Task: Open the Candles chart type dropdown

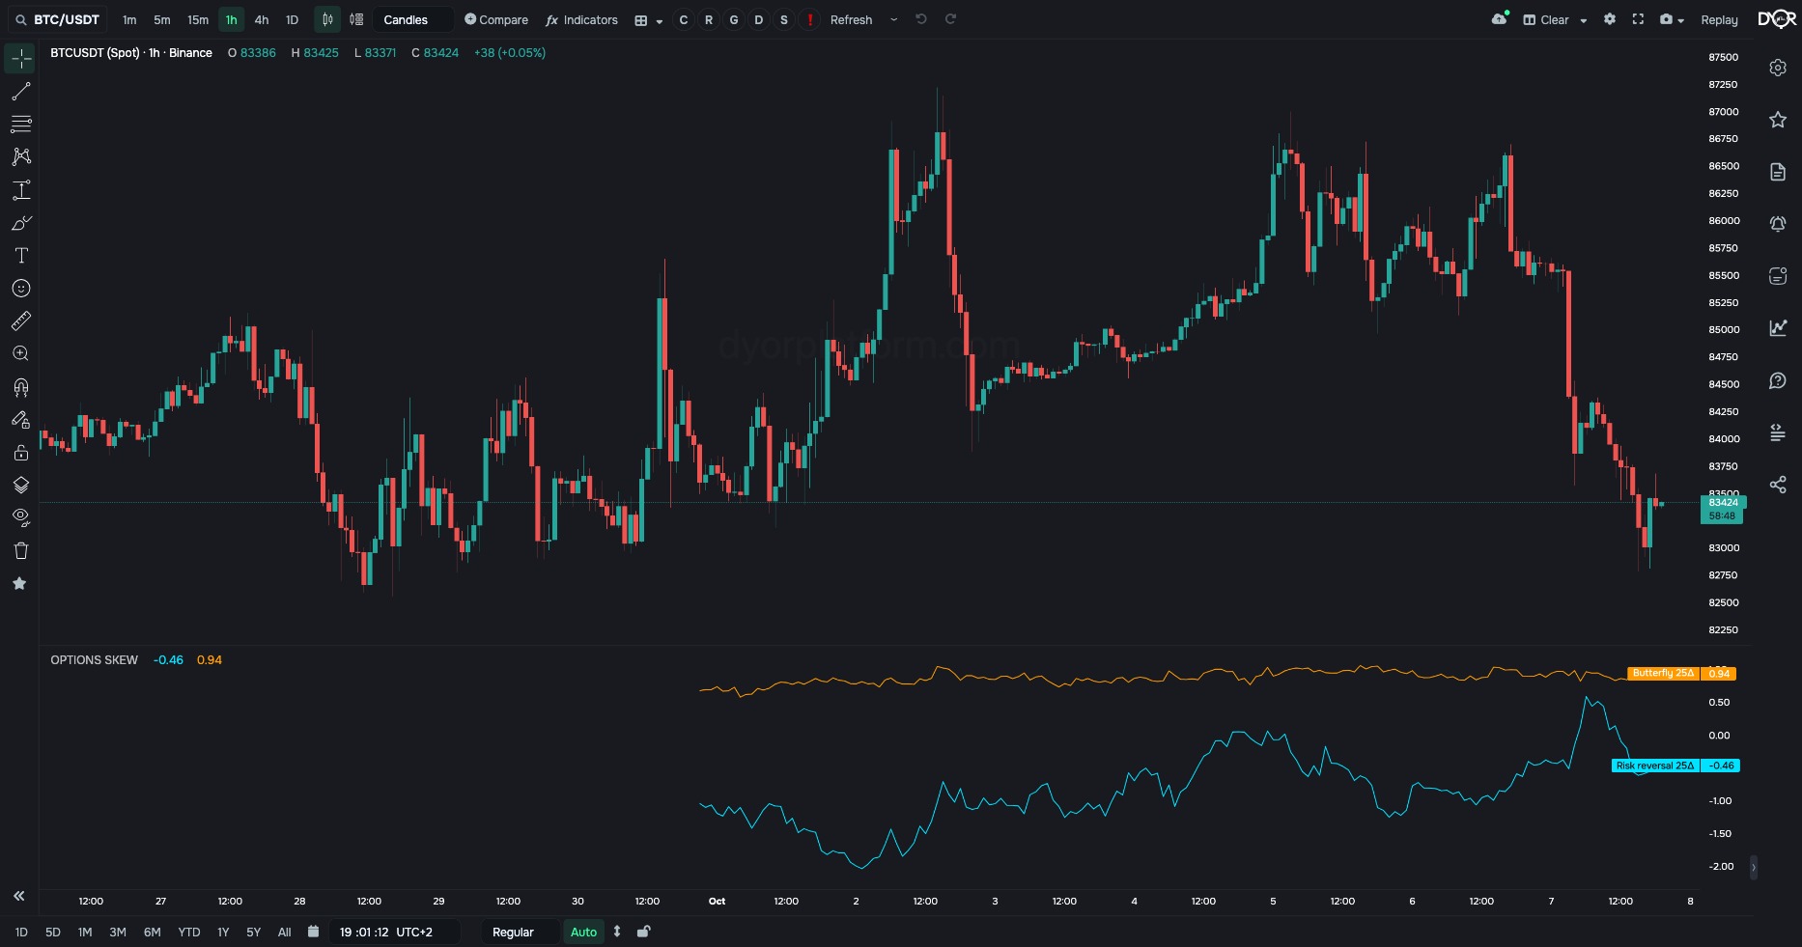Action: [x=413, y=19]
